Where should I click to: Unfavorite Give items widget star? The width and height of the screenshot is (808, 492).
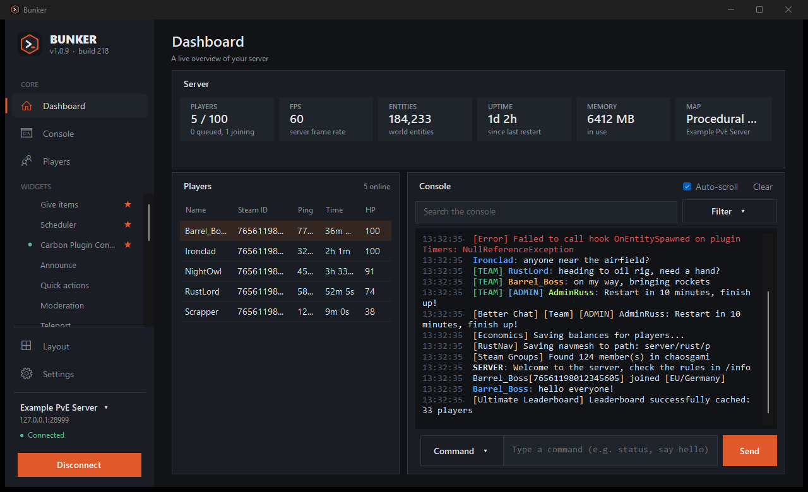[128, 204]
